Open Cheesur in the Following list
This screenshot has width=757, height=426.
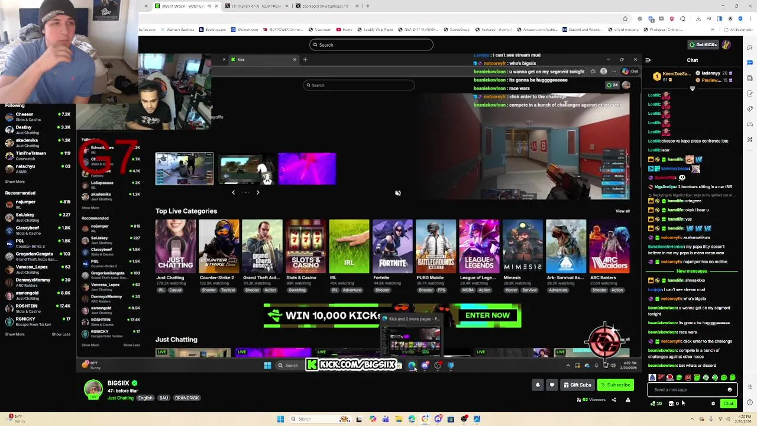point(37,117)
